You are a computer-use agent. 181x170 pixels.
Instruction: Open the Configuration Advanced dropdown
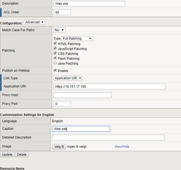pyautogui.click(x=34, y=22)
